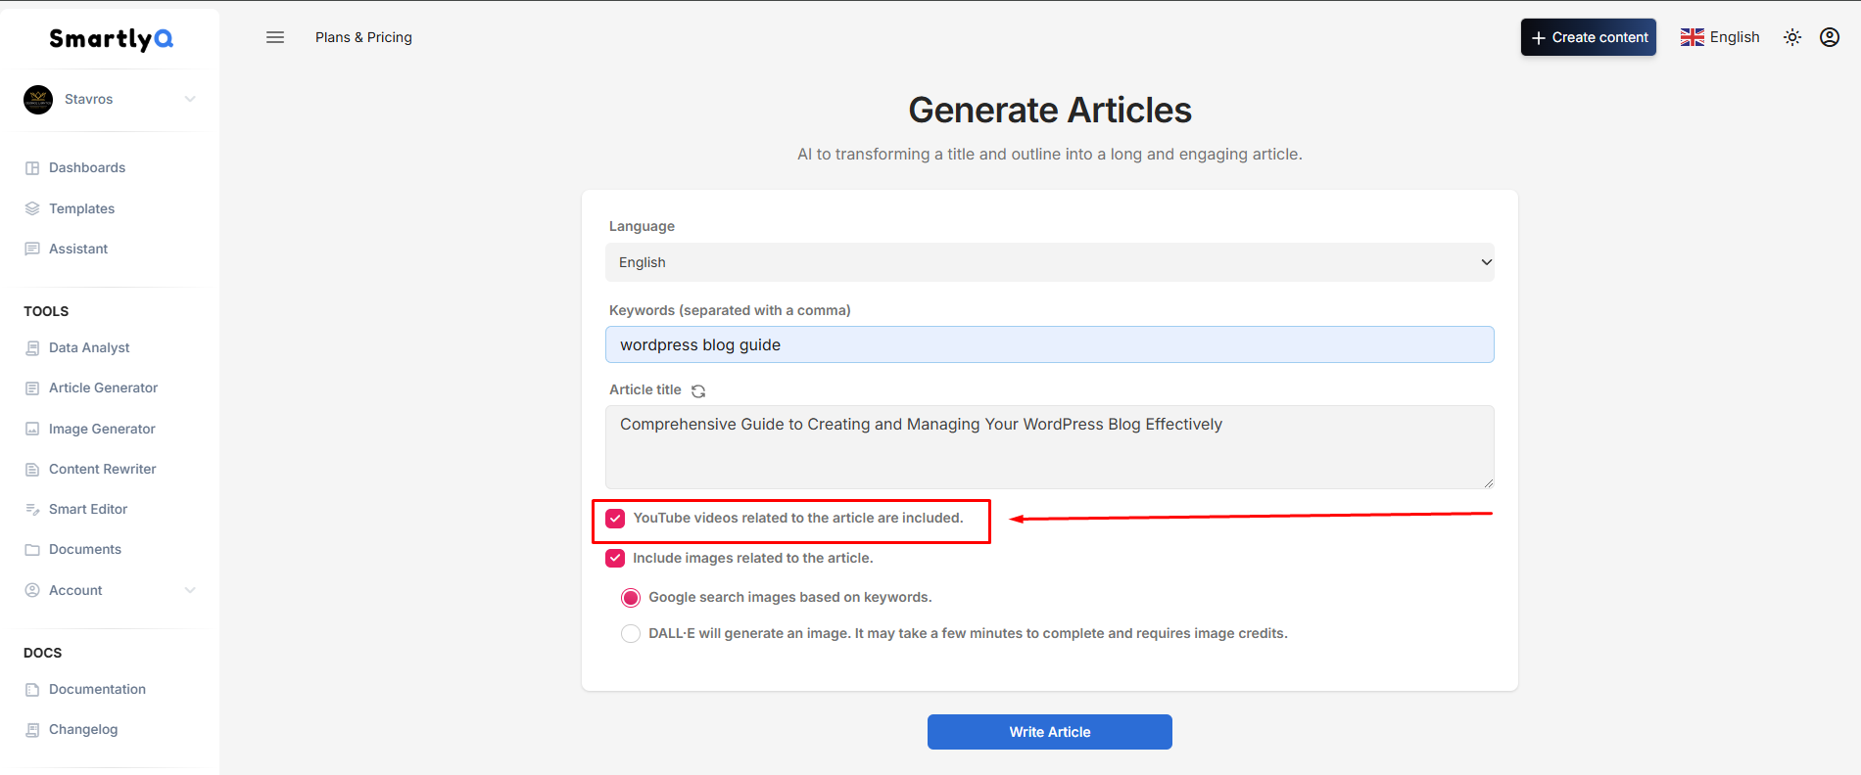1861x775 pixels.
Task: Switch theme using the sun icon
Action: pyautogui.click(x=1792, y=37)
